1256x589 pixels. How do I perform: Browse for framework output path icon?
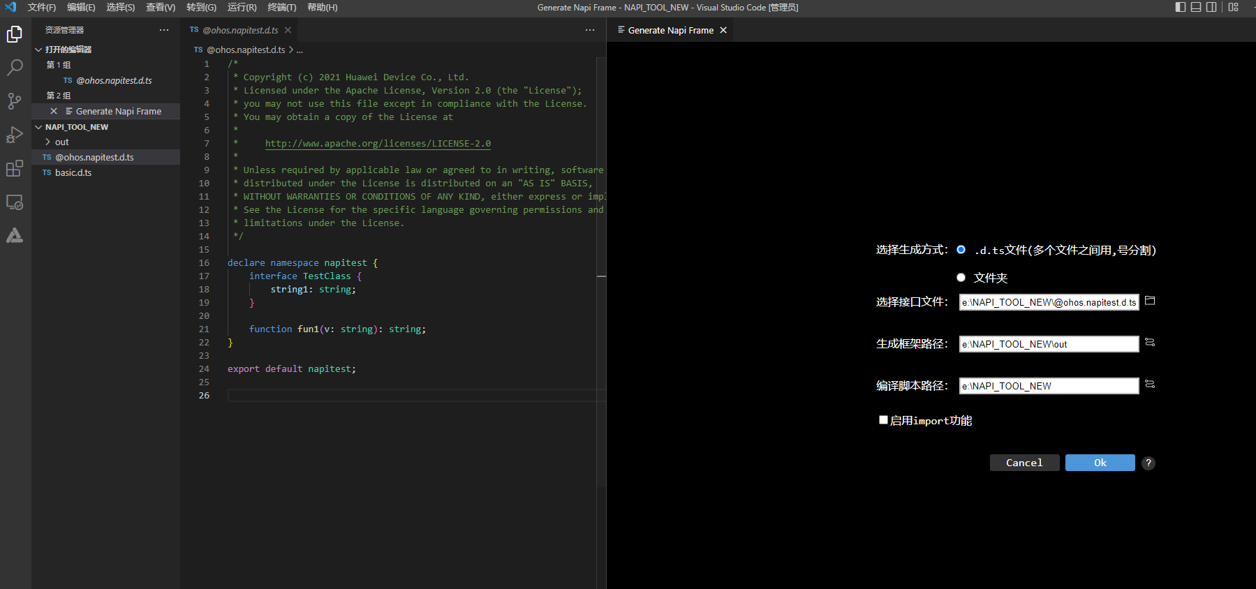point(1150,343)
